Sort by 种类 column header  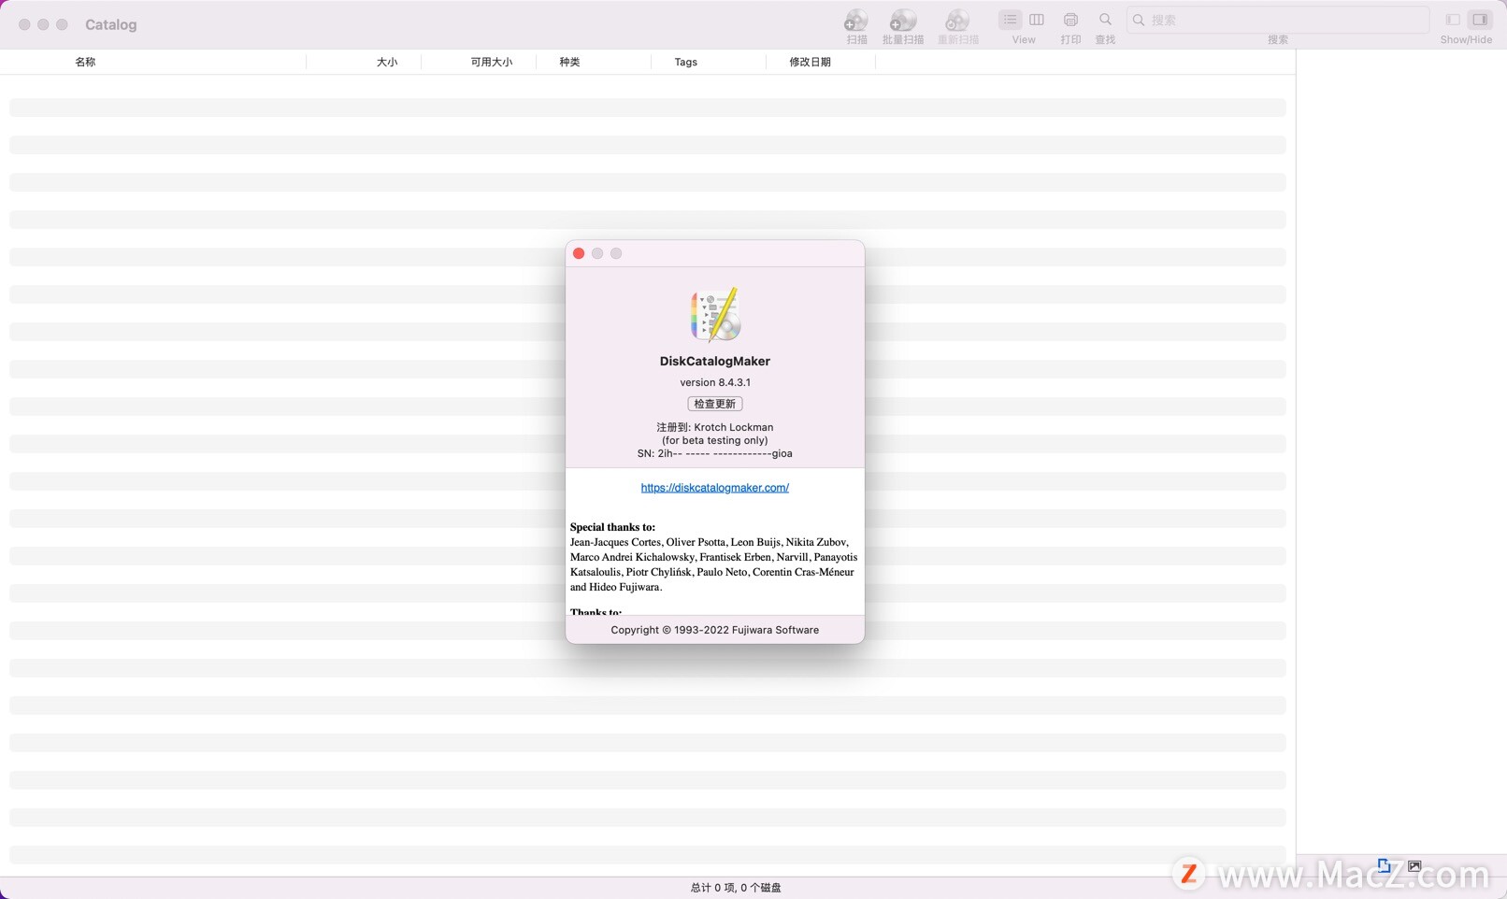point(569,62)
